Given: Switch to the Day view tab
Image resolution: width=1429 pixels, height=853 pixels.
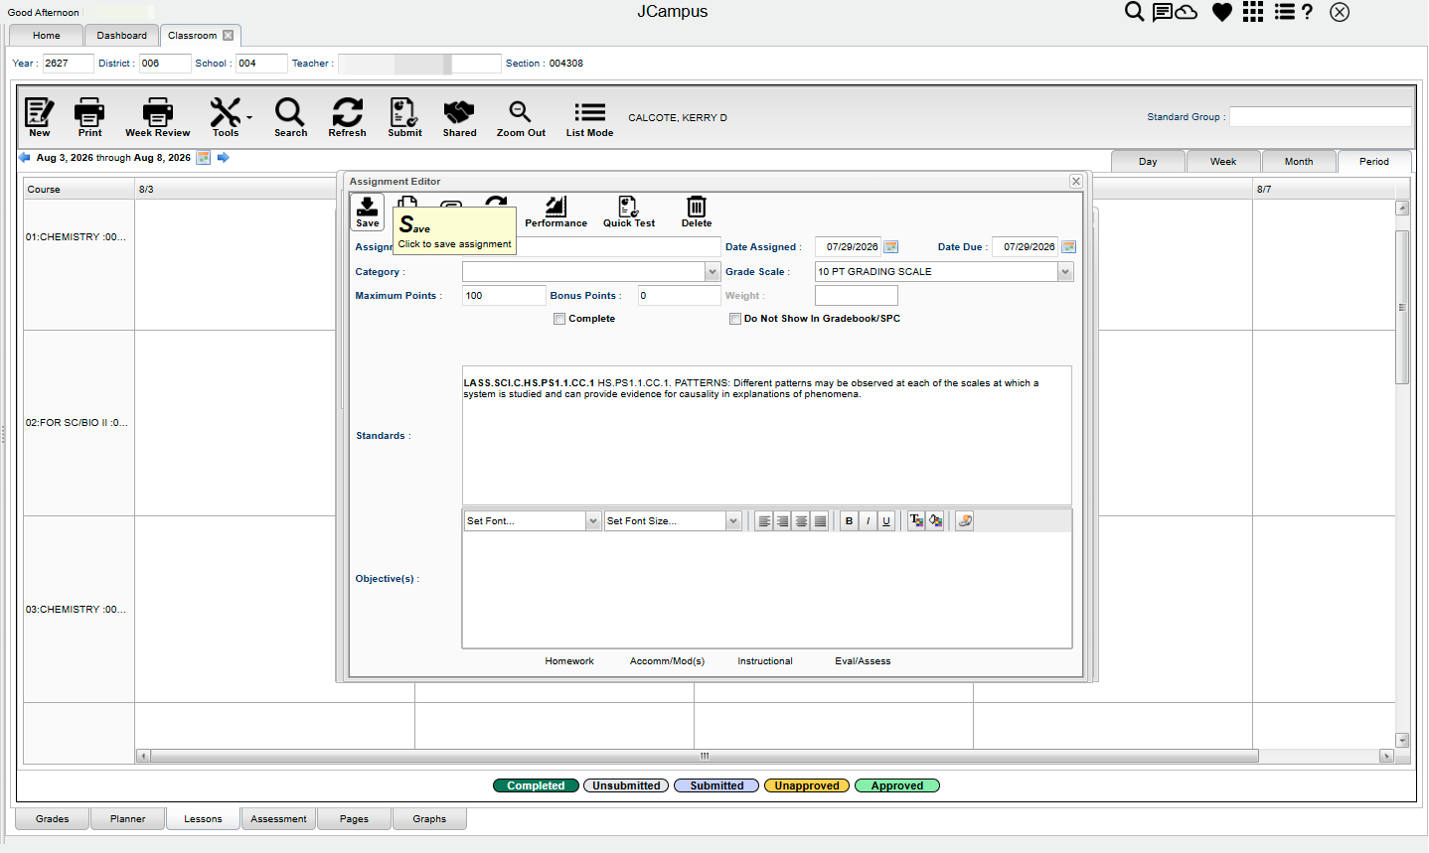Looking at the screenshot, I should (x=1148, y=162).
